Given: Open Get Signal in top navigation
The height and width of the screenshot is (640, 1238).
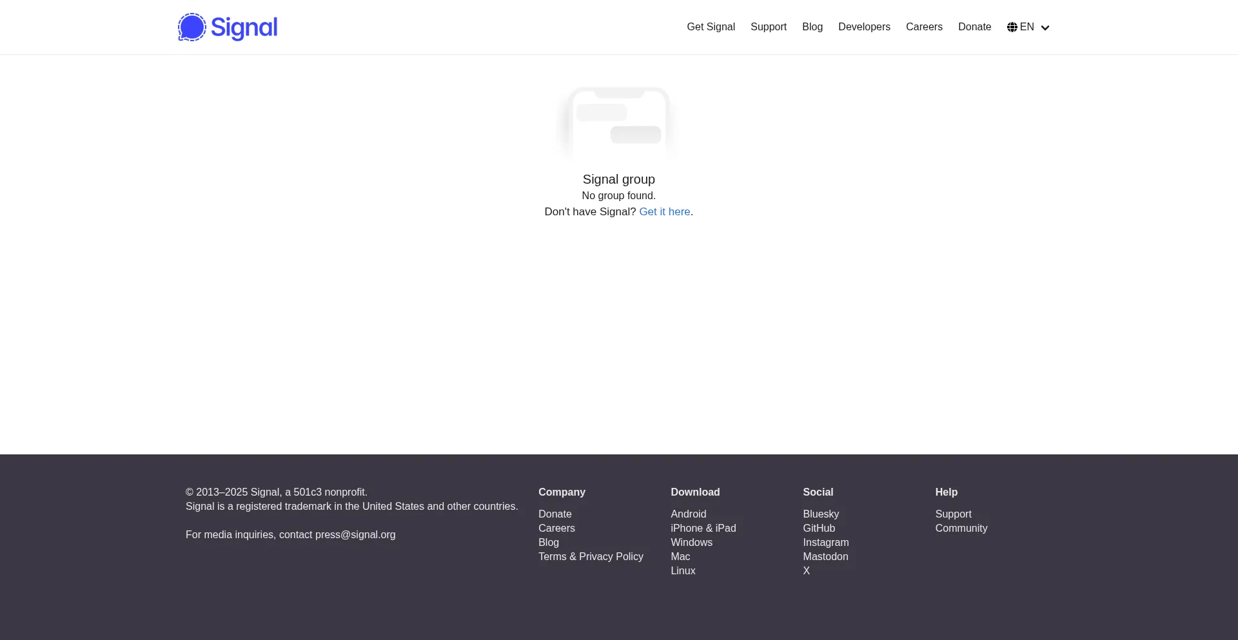Looking at the screenshot, I should pos(711,27).
